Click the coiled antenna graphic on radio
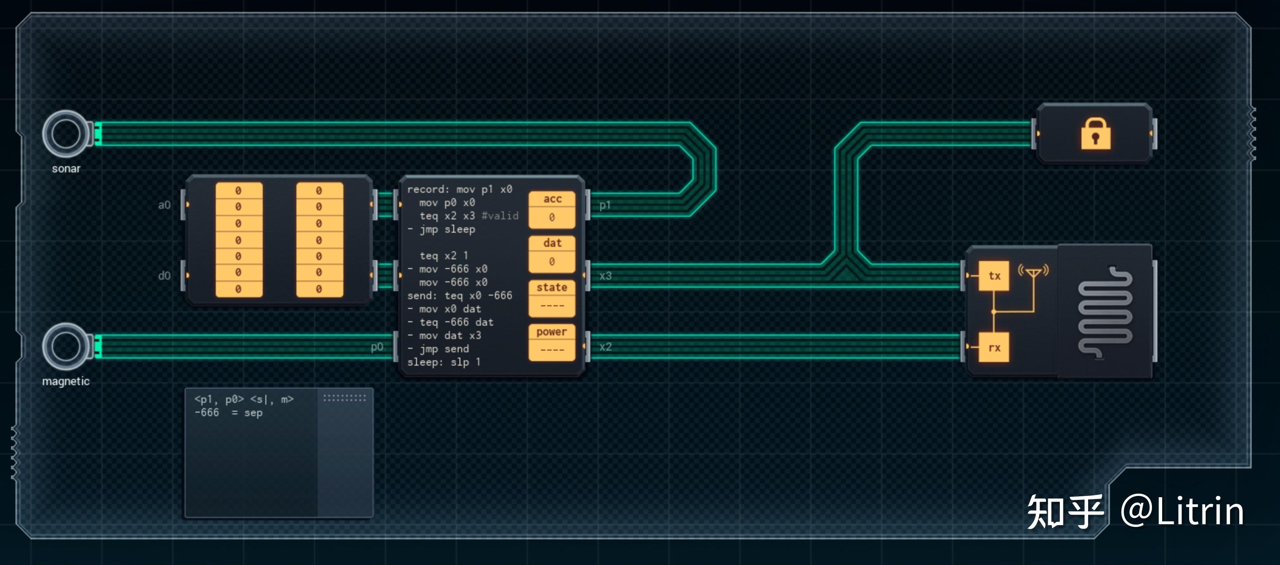Viewport: 1280px width, 565px height. coord(1105,312)
